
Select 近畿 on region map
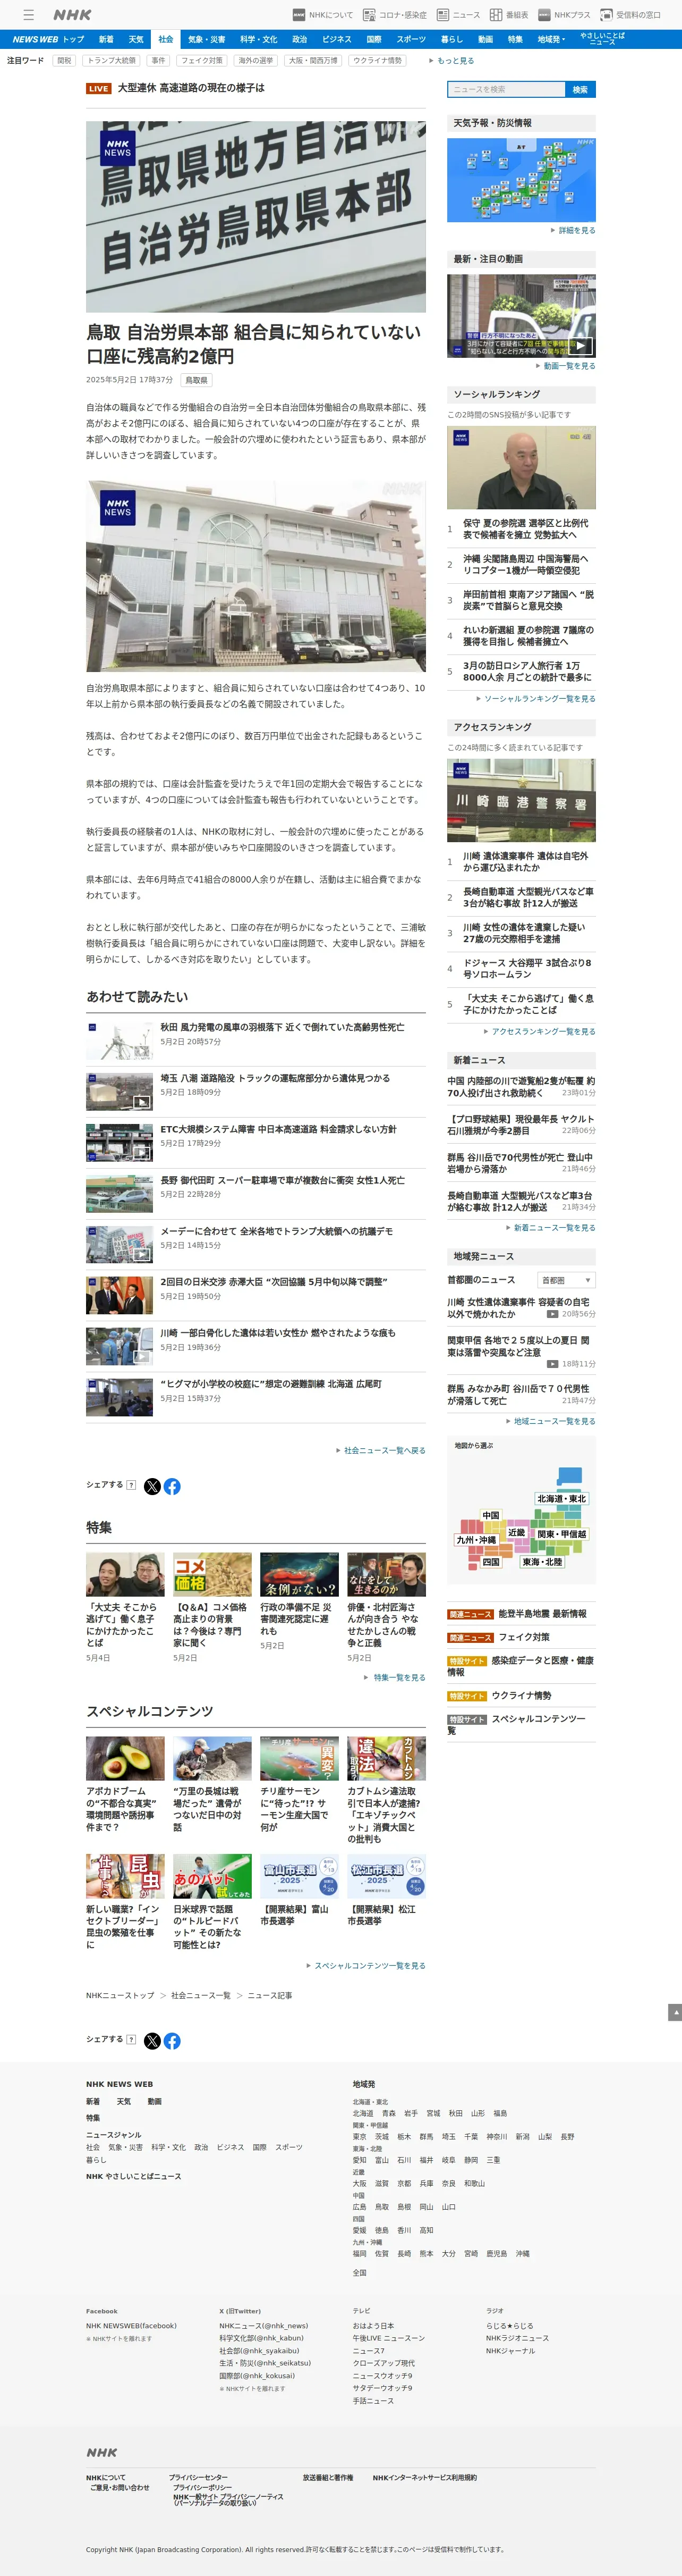click(516, 1532)
